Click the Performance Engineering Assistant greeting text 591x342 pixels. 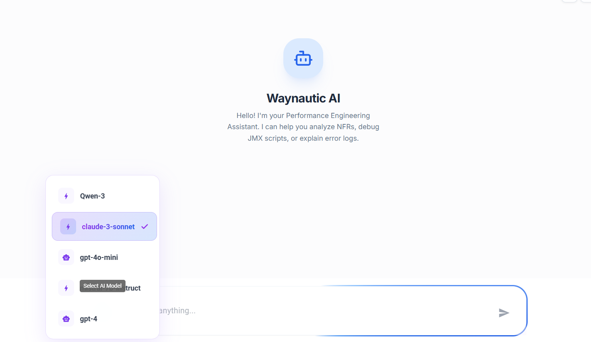[x=303, y=127]
